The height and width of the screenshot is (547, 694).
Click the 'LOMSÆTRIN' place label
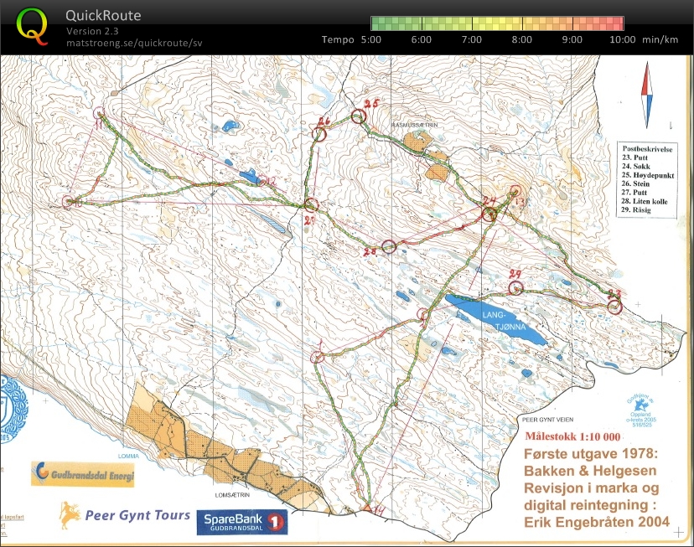pos(232,495)
